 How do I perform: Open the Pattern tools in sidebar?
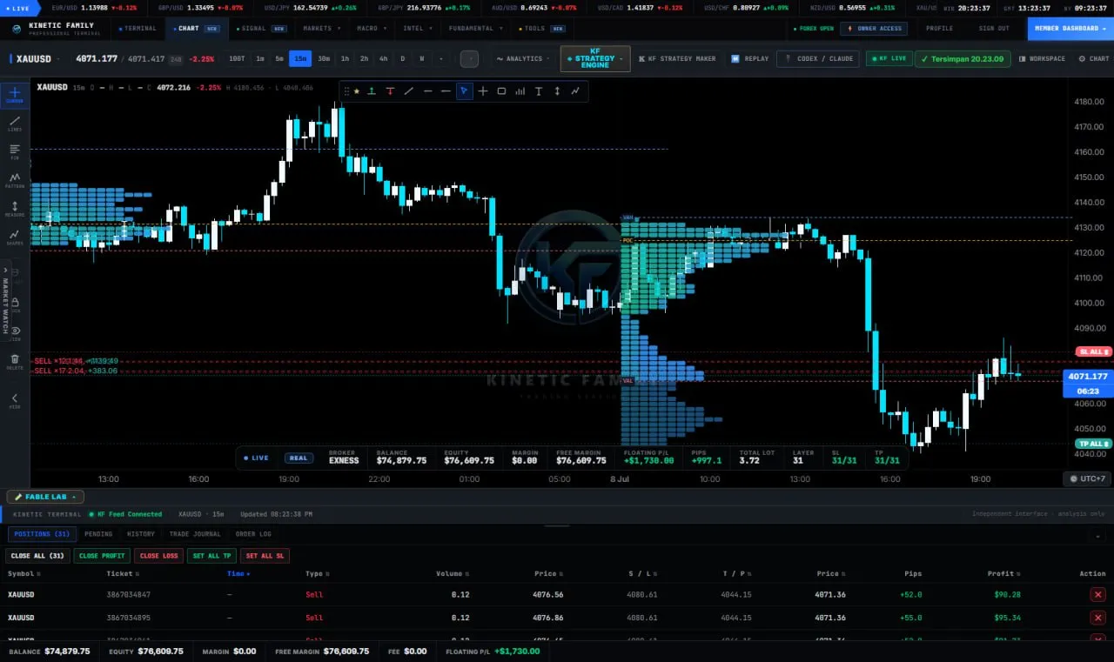click(15, 180)
